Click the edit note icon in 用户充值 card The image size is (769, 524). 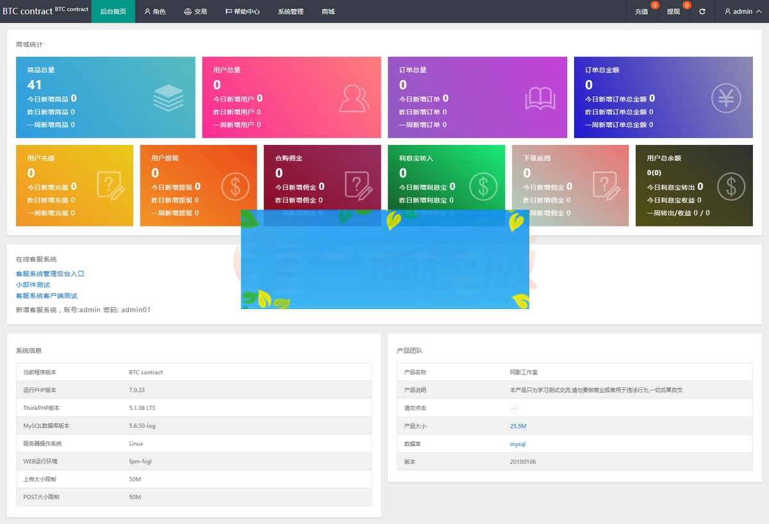111,186
